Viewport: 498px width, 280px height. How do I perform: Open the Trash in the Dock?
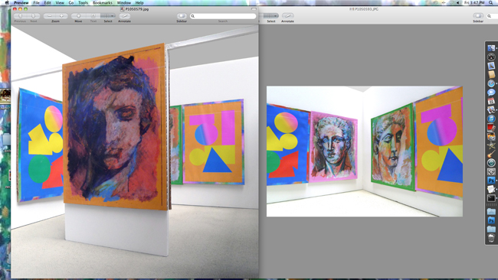point(491,238)
